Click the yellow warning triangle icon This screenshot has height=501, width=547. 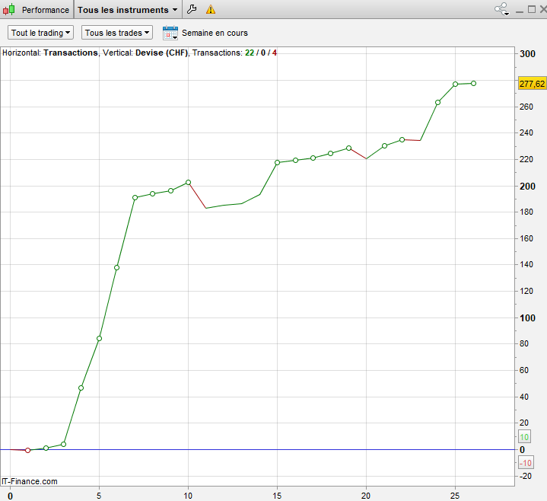(211, 9)
